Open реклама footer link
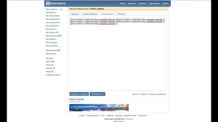 click(x=119, y=116)
